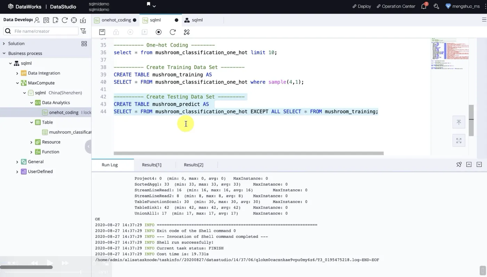Click the scroll-to-top arrow button in editor
487x277 pixels.
click(459, 122)
